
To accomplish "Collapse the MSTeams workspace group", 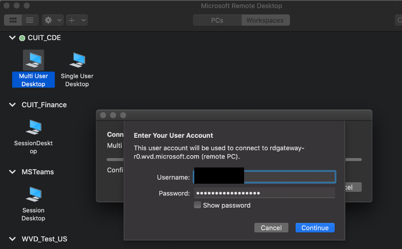I will [12, 172].
